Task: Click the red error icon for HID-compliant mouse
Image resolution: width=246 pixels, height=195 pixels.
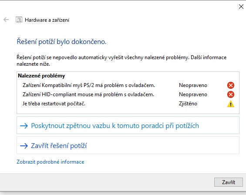Action: tap(231, 94)
